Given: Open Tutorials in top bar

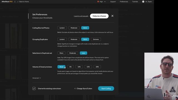Looking at the screenshot, I should point(135,2).
